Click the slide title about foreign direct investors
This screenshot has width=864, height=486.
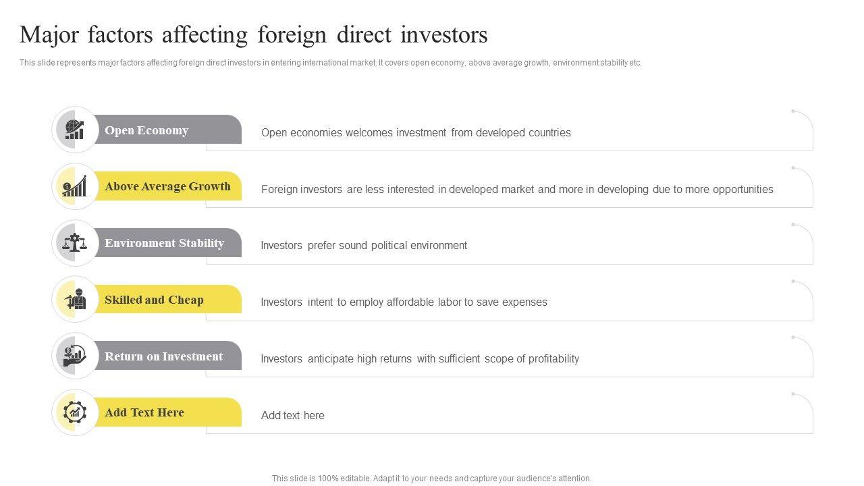pyautogui.click(x=254, y=34)
